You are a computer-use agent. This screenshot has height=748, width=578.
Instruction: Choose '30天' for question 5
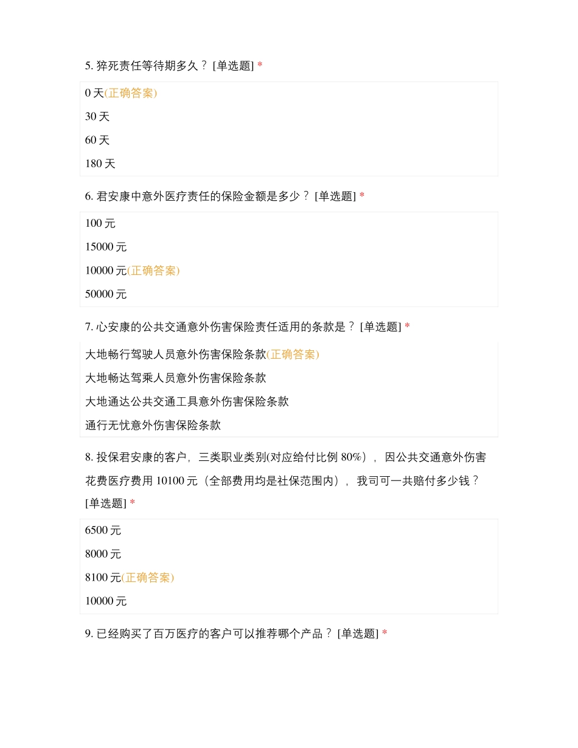(x=97, y=117)
